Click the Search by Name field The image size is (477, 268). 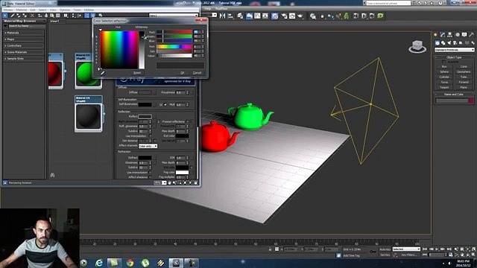(x=26, y=26)
